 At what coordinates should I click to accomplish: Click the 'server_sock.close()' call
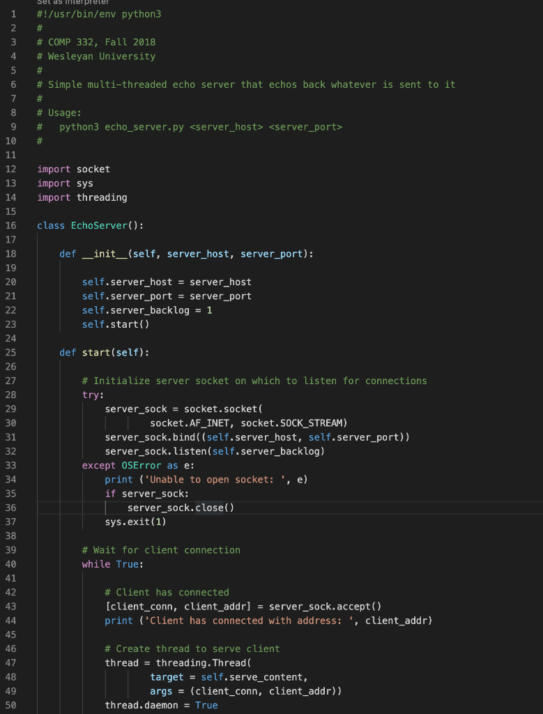click(x=181, y=508)
